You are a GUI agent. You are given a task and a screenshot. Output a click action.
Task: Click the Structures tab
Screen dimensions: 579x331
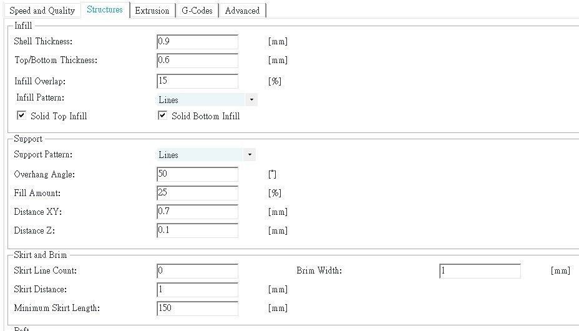pyautogui.click(x=105, y=9)
